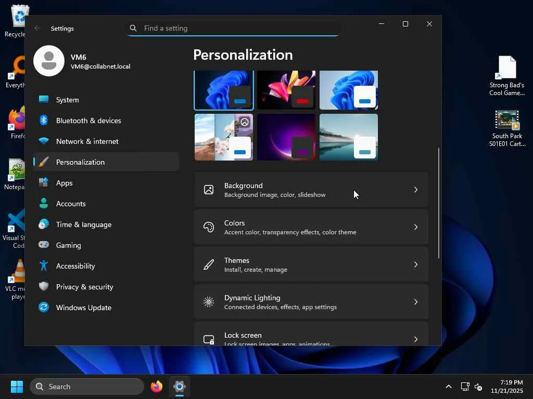Click the Themes brush icon

point(209,264)
